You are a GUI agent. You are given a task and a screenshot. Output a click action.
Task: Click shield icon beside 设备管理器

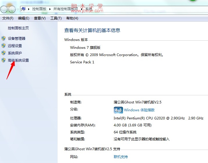click(x=3, y=38)
